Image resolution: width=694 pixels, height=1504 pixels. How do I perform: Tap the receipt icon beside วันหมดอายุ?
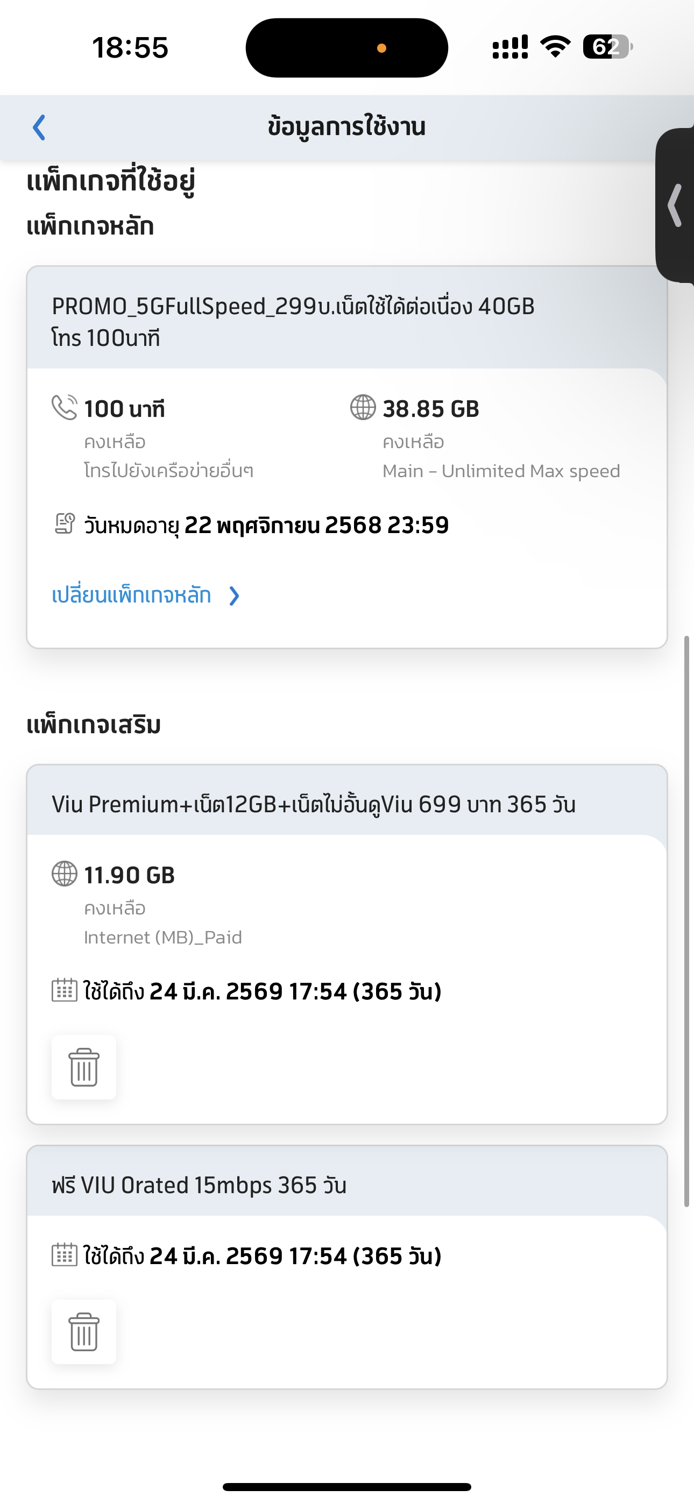click(64, 524)
